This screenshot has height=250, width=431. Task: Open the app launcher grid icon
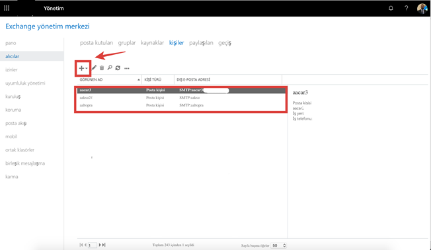pyautogui.click(x=7, y=8)
